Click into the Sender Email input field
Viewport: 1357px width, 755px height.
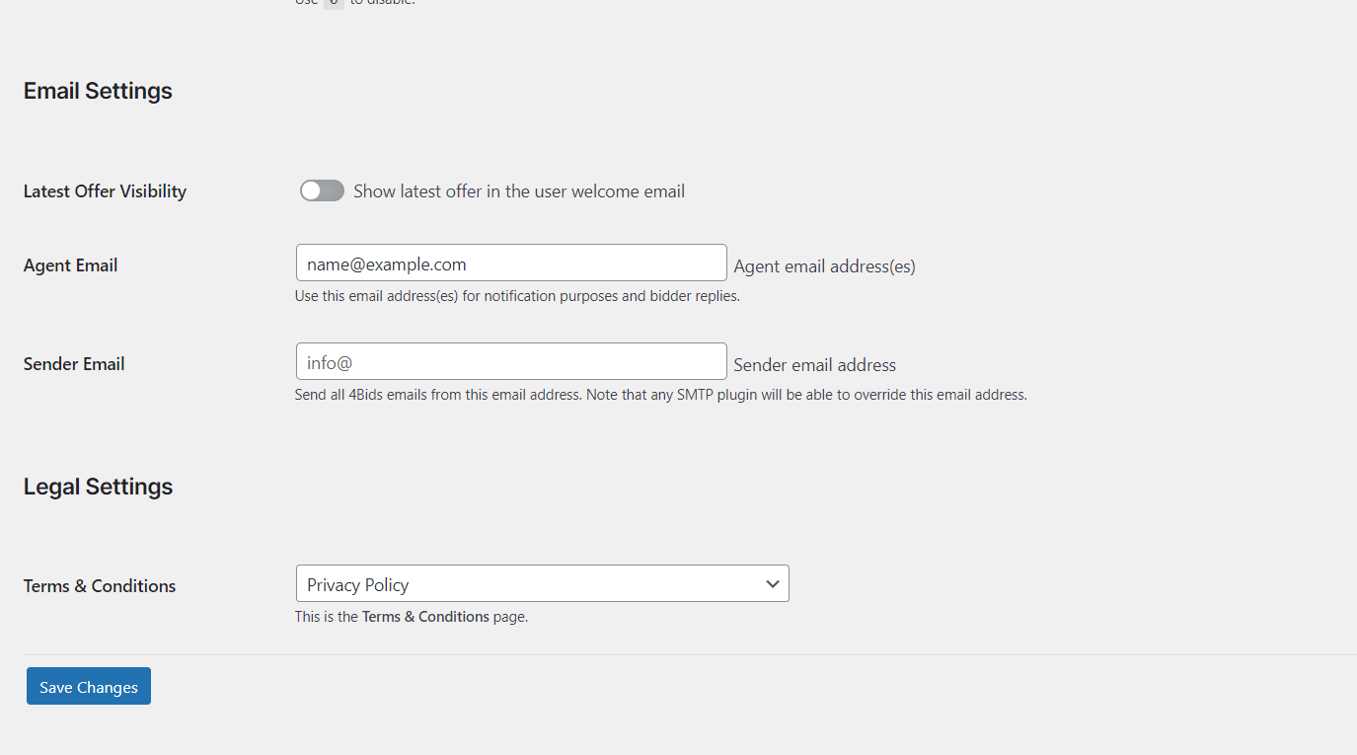tap(511, 362)
